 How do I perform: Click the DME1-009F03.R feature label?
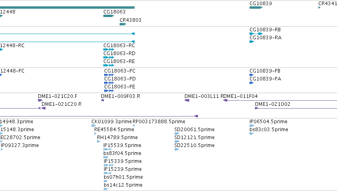pos(120,96)
